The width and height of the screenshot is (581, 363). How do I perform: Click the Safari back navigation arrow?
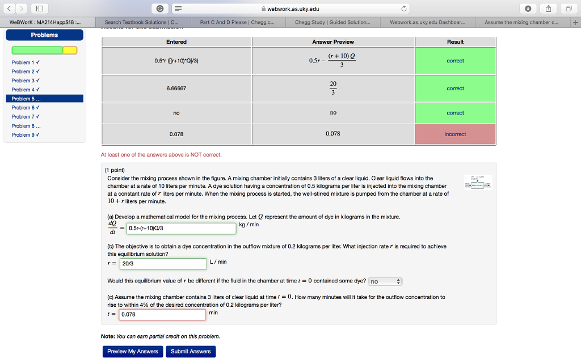coord(8,9)
